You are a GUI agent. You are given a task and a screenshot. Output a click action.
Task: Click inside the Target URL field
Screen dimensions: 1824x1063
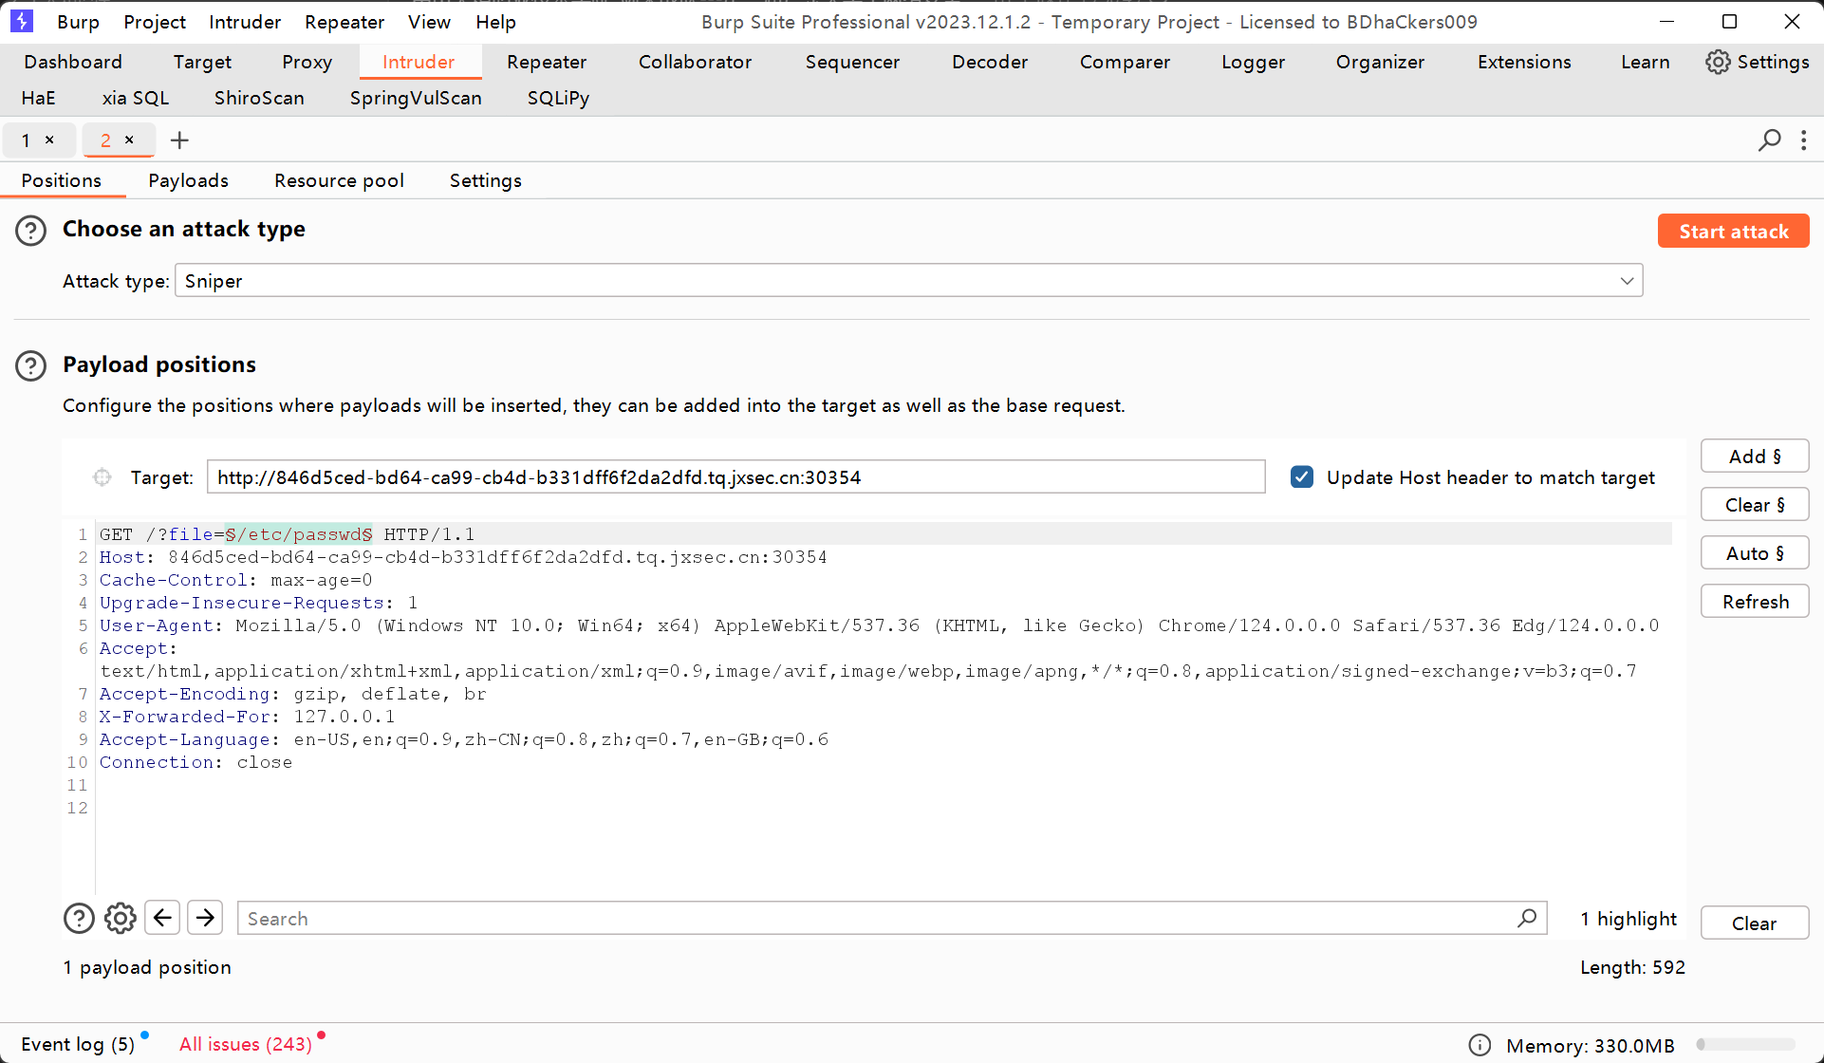coord(735,477)
